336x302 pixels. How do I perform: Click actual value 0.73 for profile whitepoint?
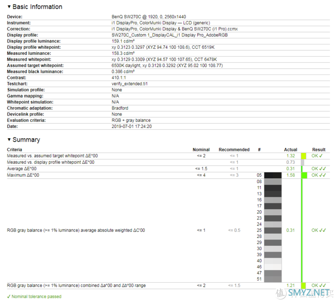(291, 162)
